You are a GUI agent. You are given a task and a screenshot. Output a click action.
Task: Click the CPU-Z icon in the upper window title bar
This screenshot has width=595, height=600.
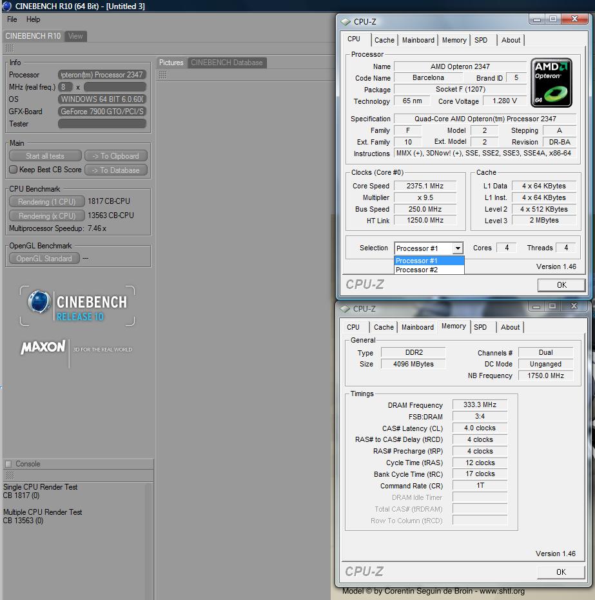pos(346,22)
